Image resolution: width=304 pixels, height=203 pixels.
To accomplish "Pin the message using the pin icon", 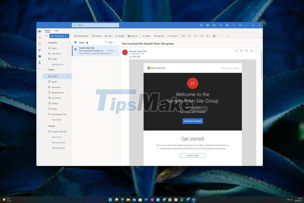I will [202, 36].
